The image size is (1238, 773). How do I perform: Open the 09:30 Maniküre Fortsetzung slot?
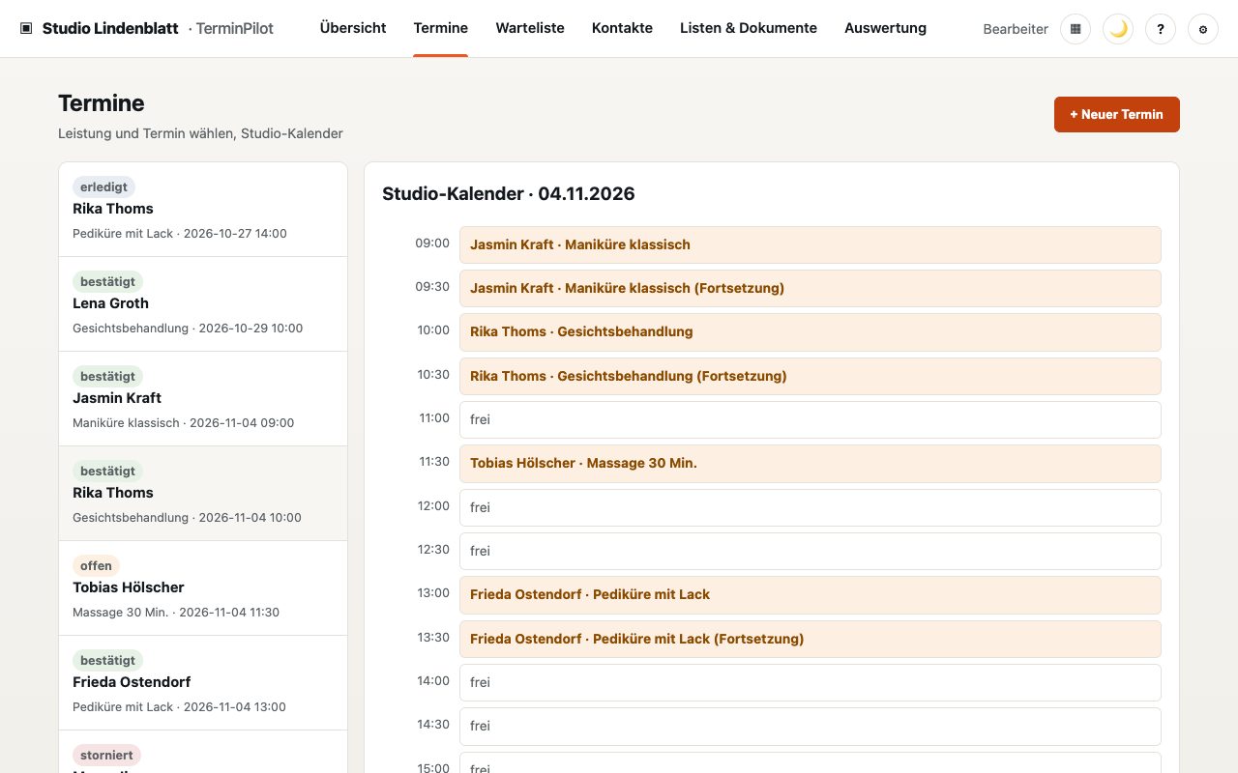point(811,288)
